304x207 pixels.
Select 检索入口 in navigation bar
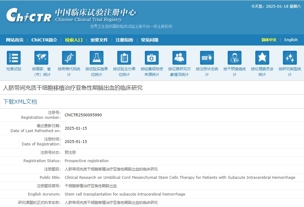(74, 40)
